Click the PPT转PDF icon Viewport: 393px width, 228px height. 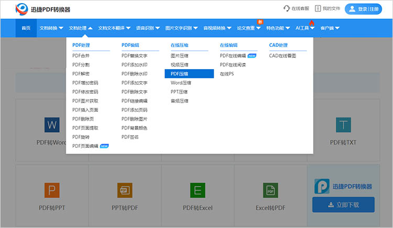click(125, 190)
